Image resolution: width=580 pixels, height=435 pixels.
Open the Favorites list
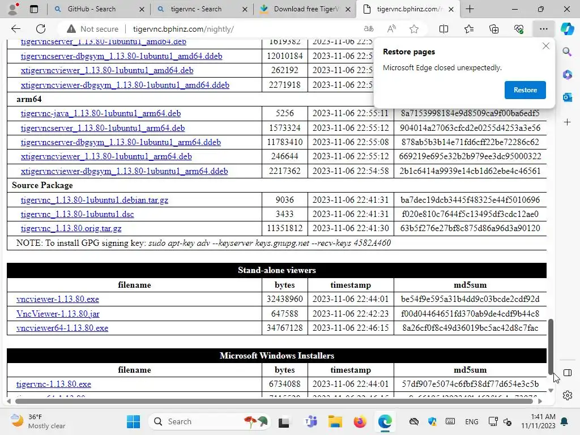pos(468,29)
